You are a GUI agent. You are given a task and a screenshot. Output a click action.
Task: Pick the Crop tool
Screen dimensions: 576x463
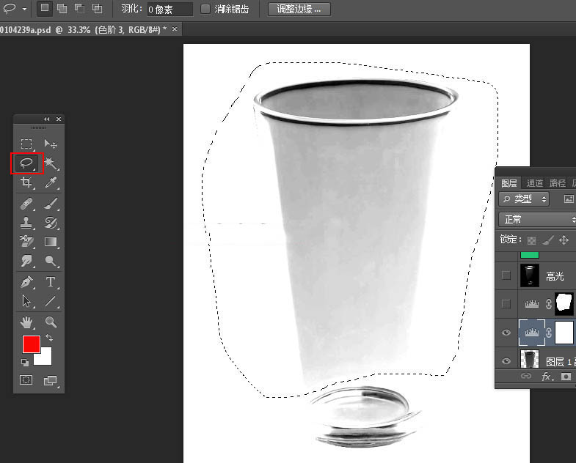tap(26, 182)
